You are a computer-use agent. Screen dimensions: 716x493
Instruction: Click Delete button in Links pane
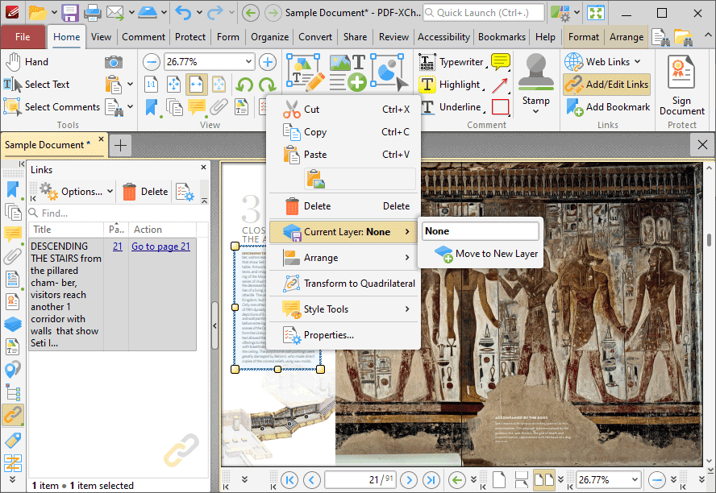coord(145,192)
